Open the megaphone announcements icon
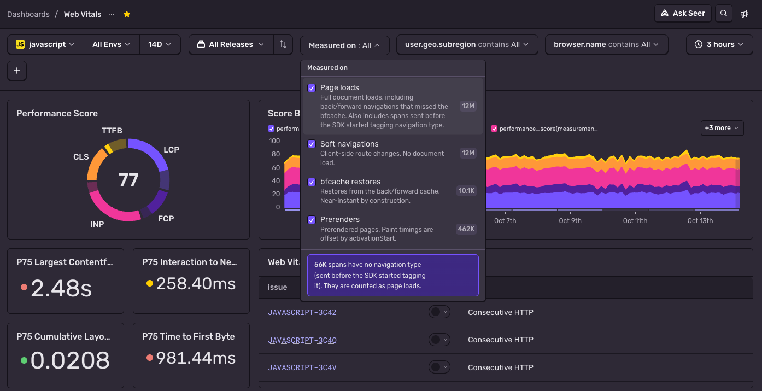 tap(745, 14)
